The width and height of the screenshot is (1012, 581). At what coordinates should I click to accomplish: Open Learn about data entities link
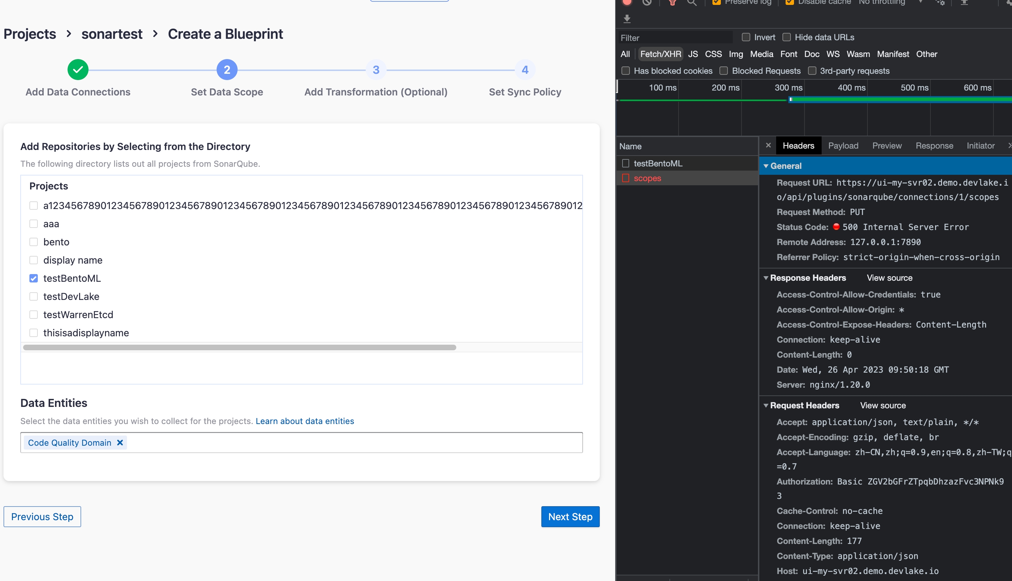(x=305, y=421)
